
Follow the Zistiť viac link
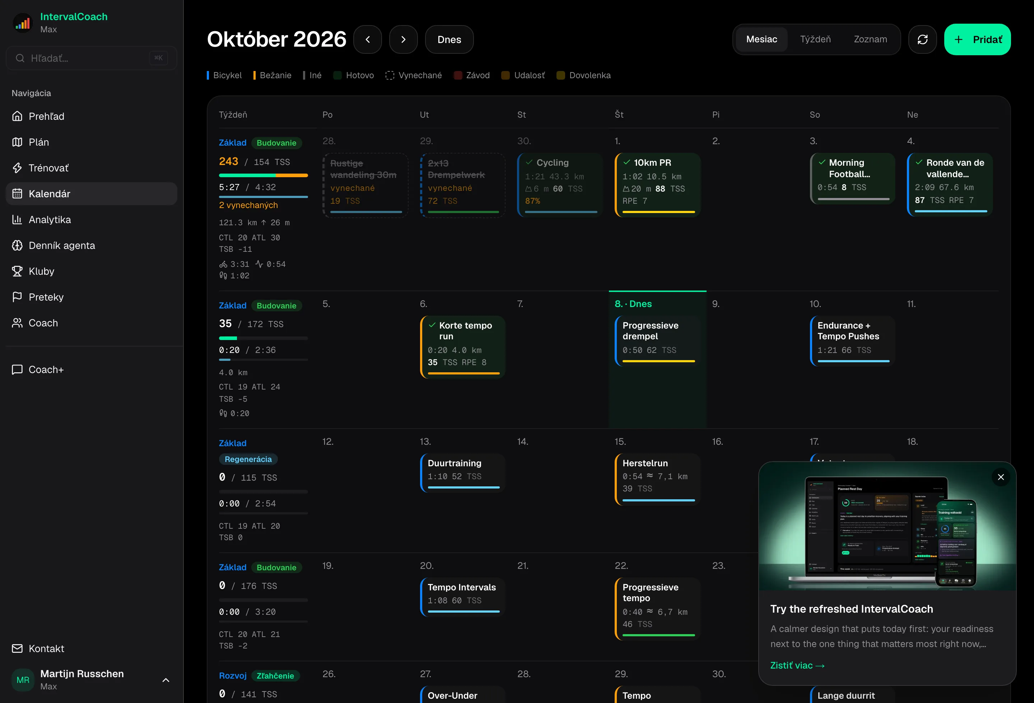tap(797, 665)
